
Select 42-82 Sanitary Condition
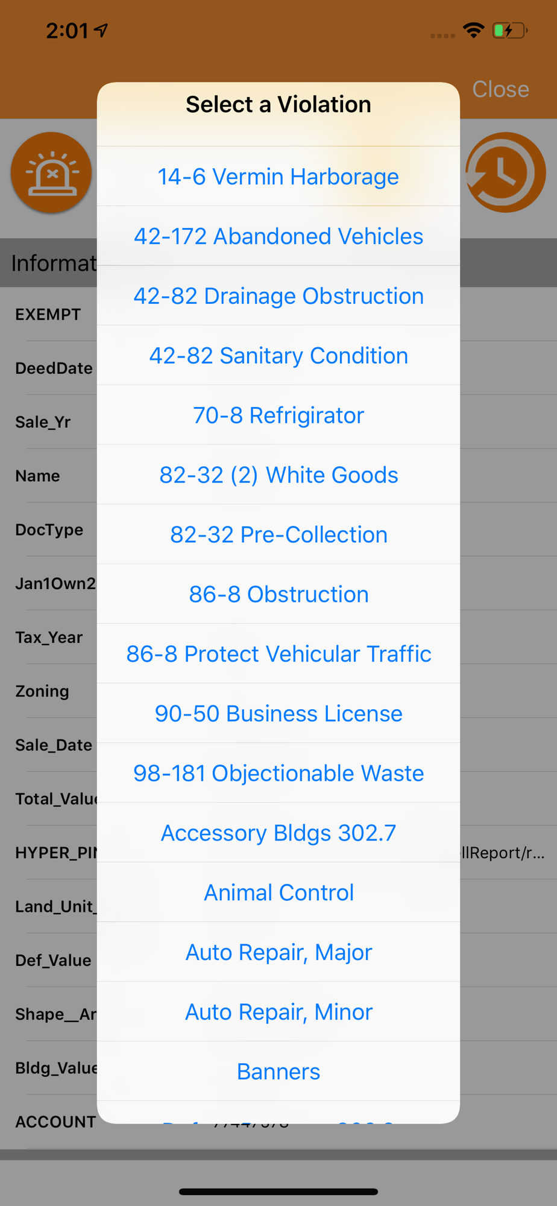coord(278,356)
